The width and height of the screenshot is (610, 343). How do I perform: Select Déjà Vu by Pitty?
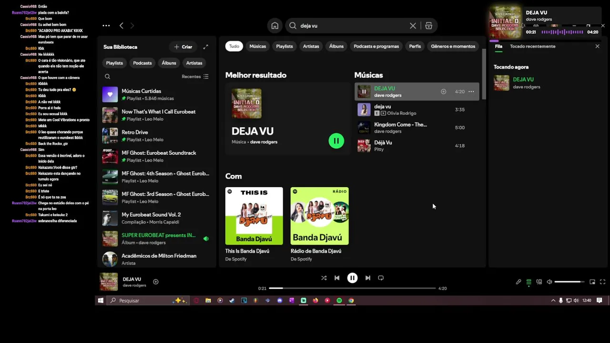point(417,146)
